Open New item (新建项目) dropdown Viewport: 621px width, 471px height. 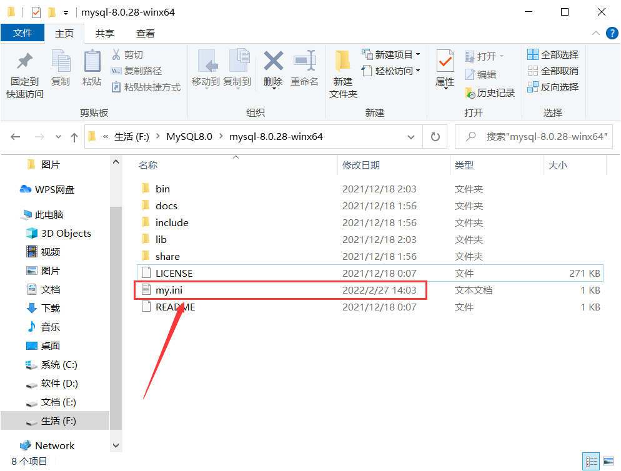[391, 54]
